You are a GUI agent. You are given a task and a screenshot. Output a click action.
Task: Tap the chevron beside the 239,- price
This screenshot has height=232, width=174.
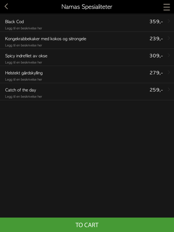[169, 38]
